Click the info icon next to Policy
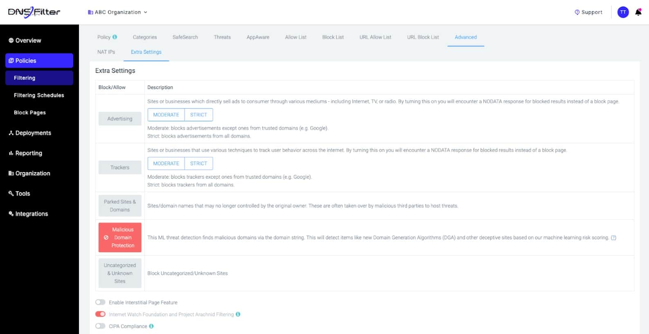This screenshot has width=649, height=334. (115, 37)
